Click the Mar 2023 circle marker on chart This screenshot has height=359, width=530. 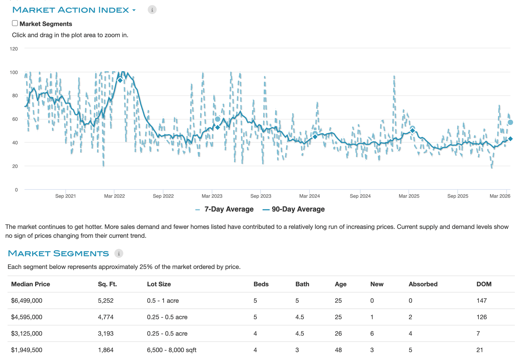point(218,119)
